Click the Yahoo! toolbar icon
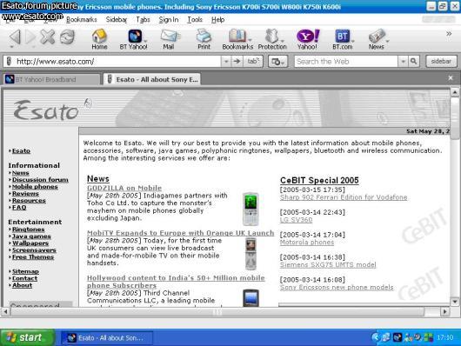 pos(307,39)
